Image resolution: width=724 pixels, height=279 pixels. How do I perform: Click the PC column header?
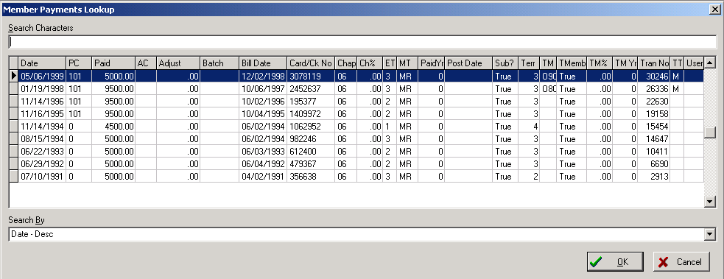[79, 63]
